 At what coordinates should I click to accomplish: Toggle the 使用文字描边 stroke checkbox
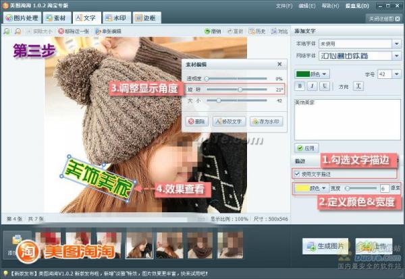297,174
